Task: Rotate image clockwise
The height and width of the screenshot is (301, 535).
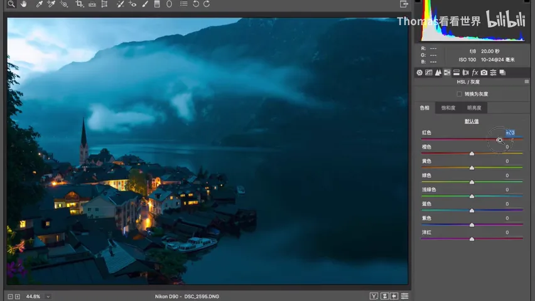Action: click(207, 4)
